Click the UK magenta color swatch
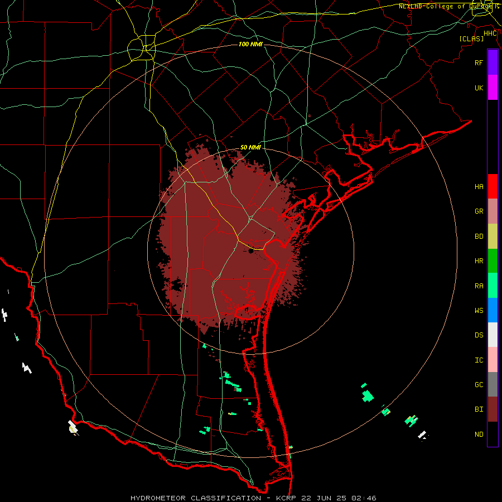 (493, 88)
